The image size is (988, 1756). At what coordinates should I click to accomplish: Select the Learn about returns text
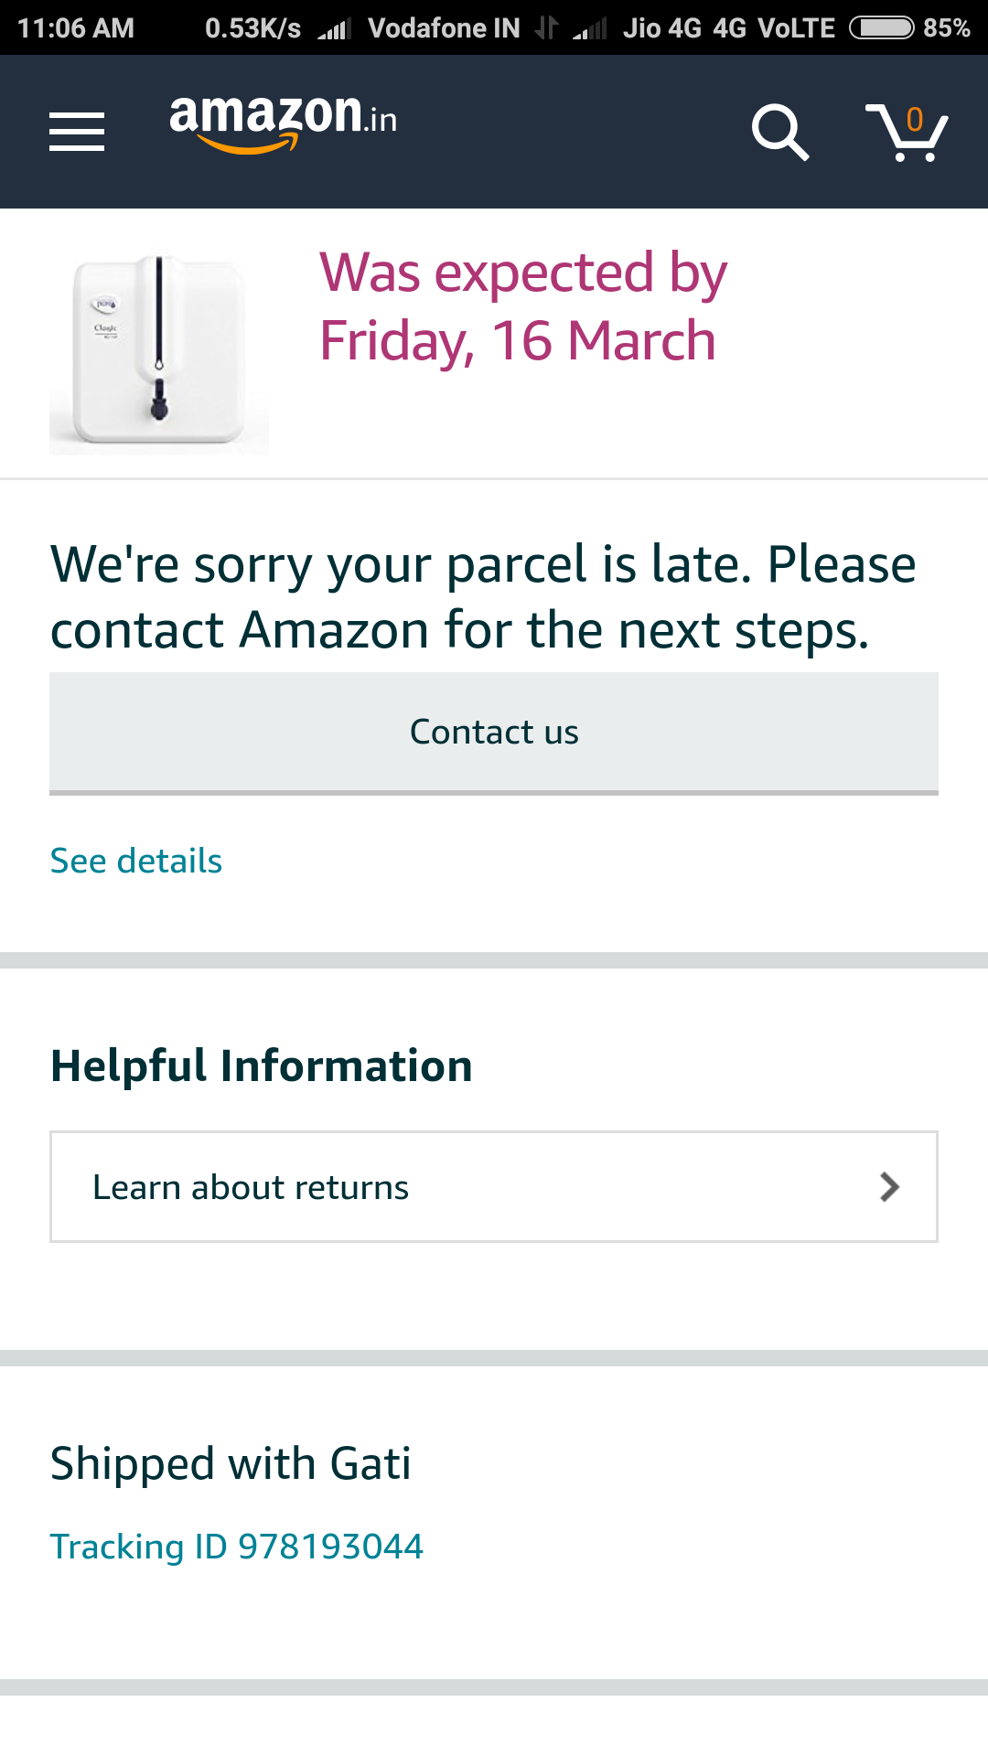pos(251,1187)
